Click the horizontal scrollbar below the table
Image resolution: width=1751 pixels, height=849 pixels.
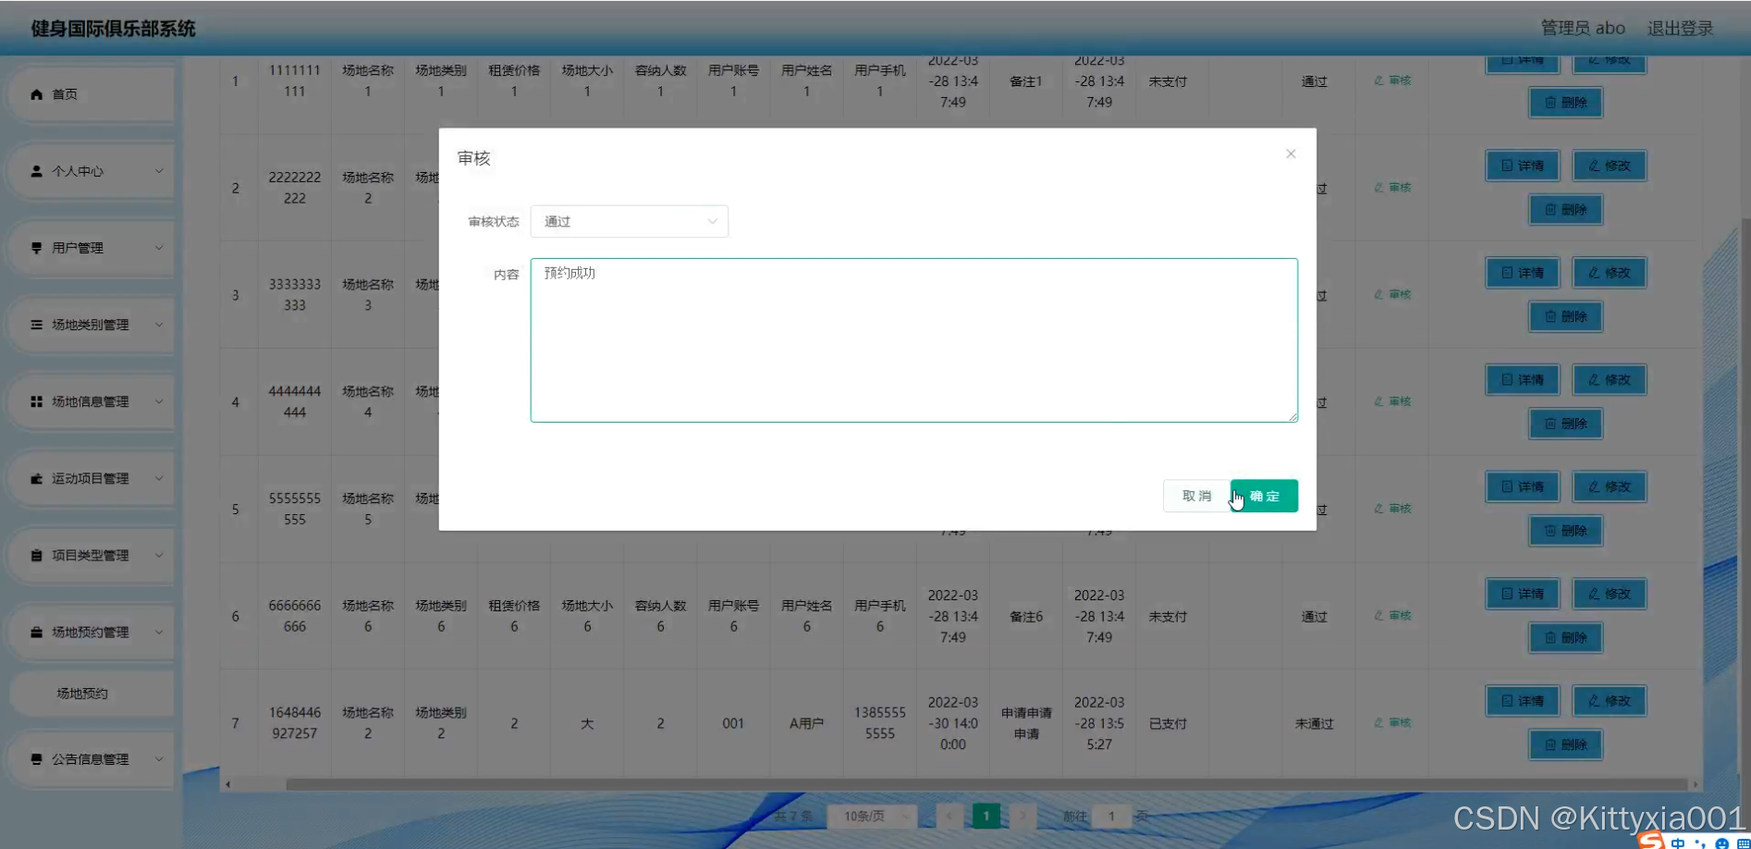click(x=986, y=784)
